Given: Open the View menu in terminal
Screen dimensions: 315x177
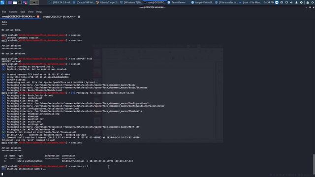Looking at the screenshot, I should [x=31, y=12].
